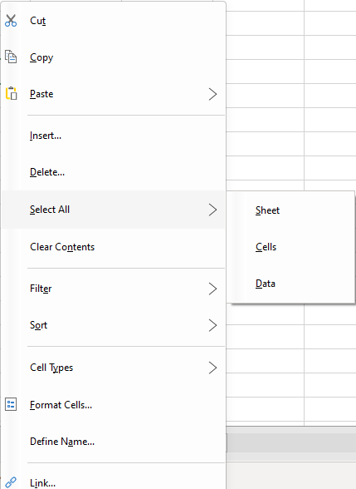Click the Link chain icon

[x=11, y=482]
